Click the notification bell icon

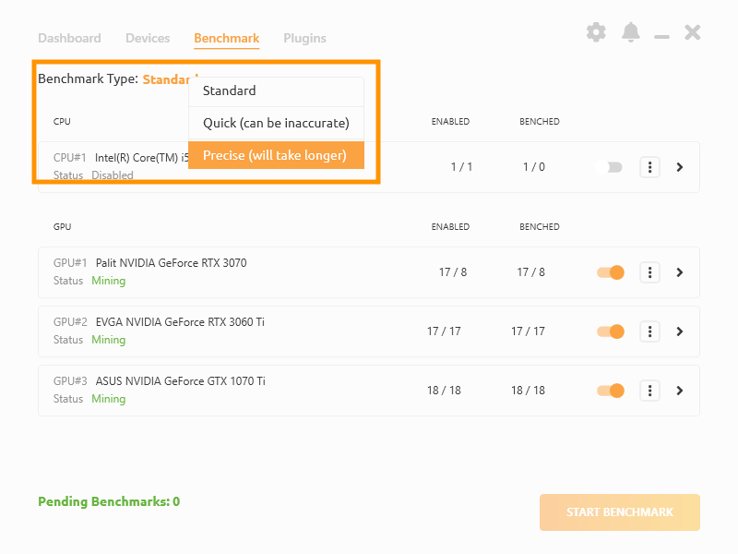[x=631, y=32]
